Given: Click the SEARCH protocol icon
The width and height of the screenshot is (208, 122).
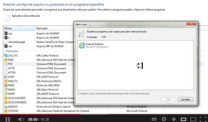Looking at the screenshot, I should tap(6, 107).
